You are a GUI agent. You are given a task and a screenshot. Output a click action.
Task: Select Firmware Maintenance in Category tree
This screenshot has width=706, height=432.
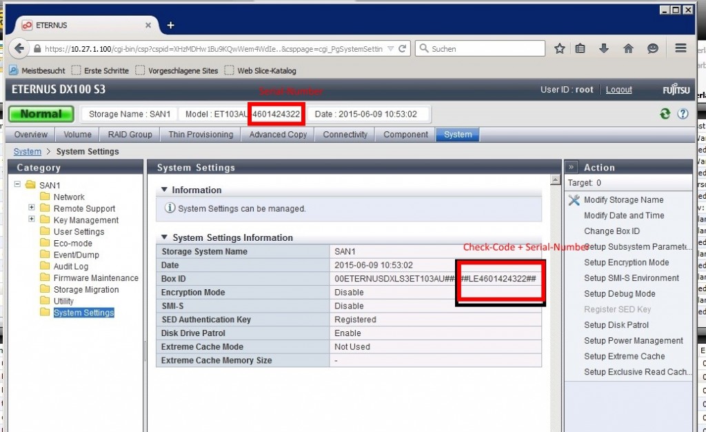[96, 278]
